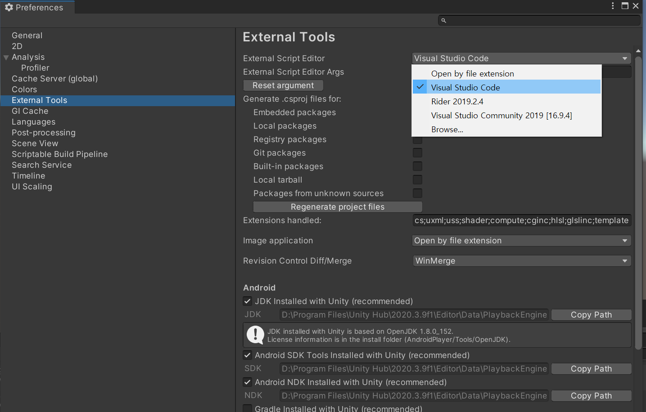
Task: Open the Revision Control Diff/Merge dropdown
Action: point(521,261)
